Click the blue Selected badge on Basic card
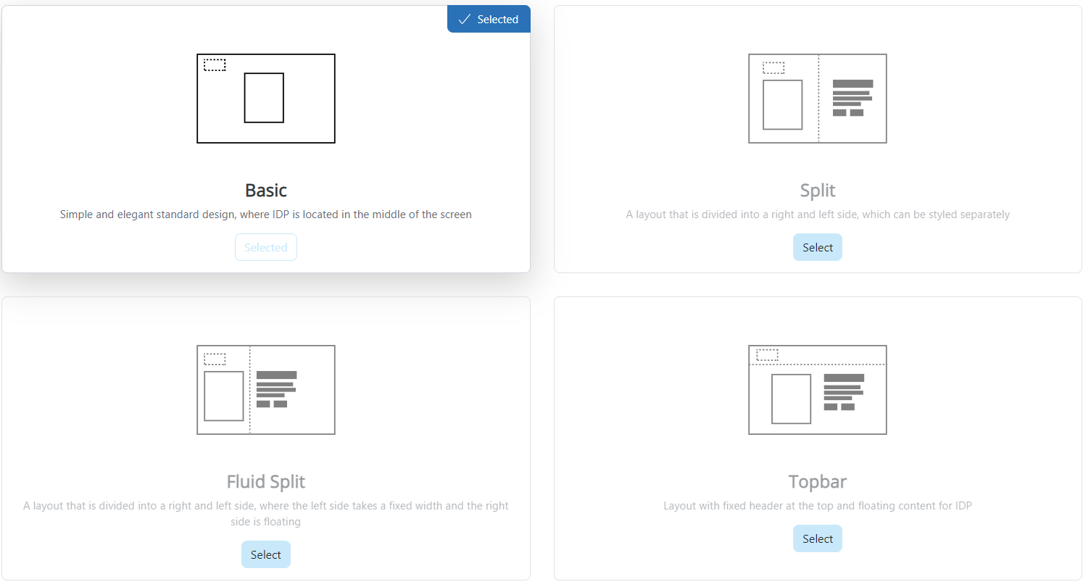The image size is (1091, 587). point(489,20)
